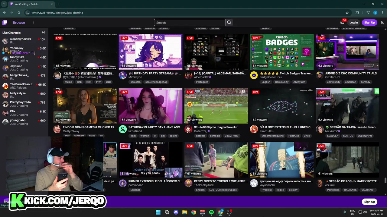The height and width of the screenshot is (217, 387).
Task: Click the top Sign Up button
Action: point(369,23)
